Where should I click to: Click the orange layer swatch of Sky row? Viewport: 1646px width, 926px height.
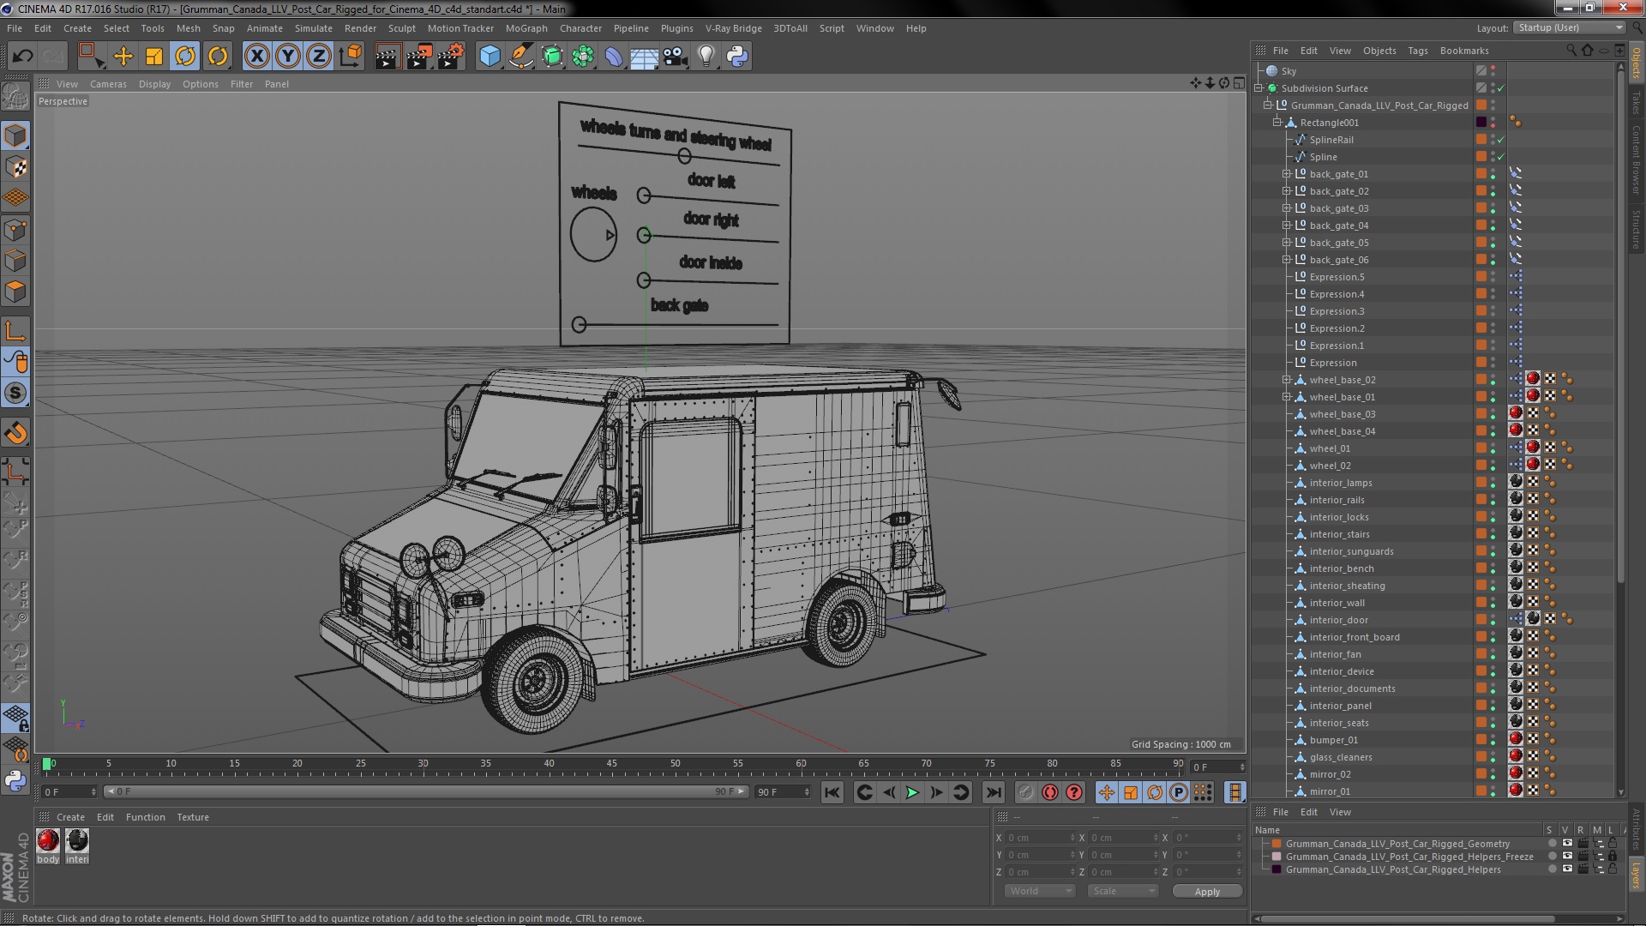(x=1481, y=71)
